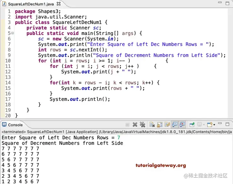Click the Open Console icon
The image size is (233, 184).
click(210, 124)
